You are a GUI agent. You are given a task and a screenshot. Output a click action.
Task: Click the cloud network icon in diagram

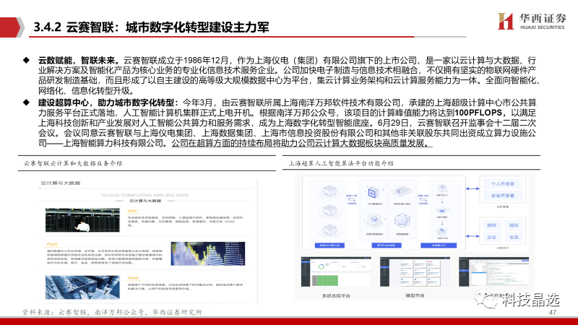tap(402, 221)
